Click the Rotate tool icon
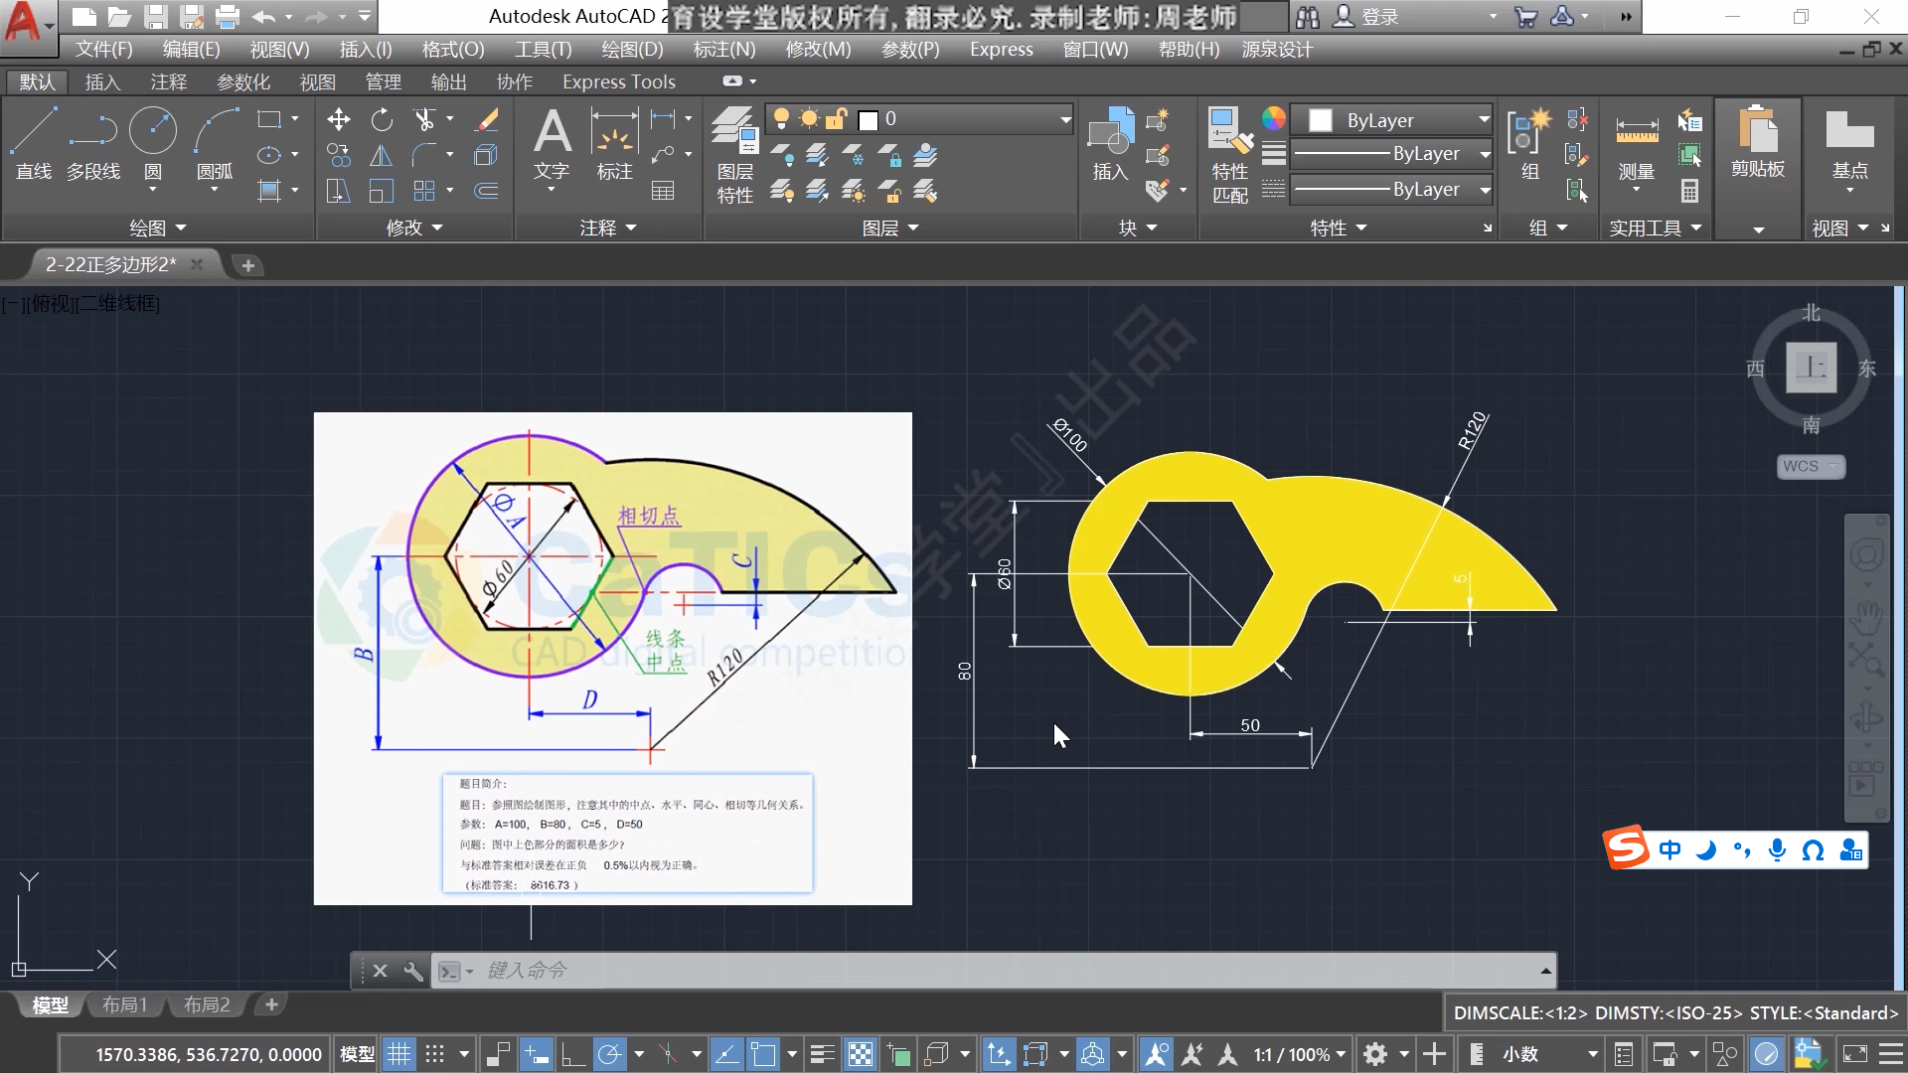The width and height of the screenshot is (1908, 1073). coord(382,120)
